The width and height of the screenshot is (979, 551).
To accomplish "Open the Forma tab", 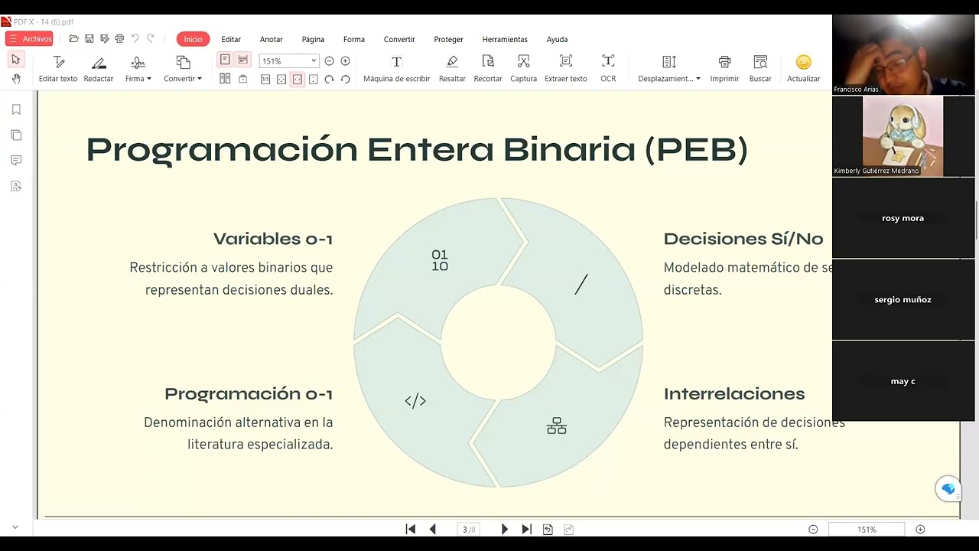I will (x=353, y=39).
